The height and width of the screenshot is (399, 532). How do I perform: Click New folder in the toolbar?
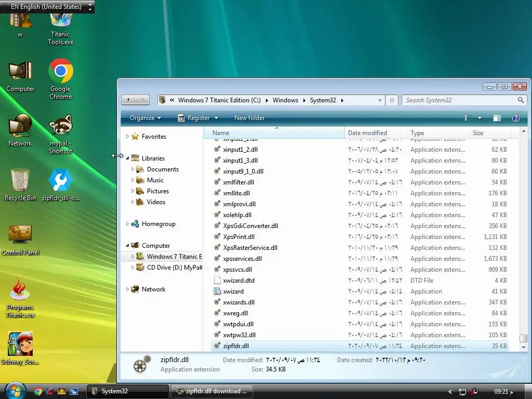249,118
